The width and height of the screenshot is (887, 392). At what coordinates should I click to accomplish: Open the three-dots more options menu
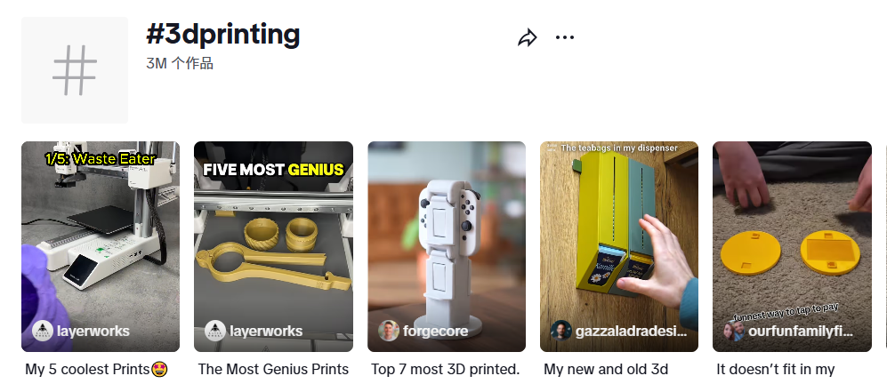pyautogui.click(x=565, y=37)
